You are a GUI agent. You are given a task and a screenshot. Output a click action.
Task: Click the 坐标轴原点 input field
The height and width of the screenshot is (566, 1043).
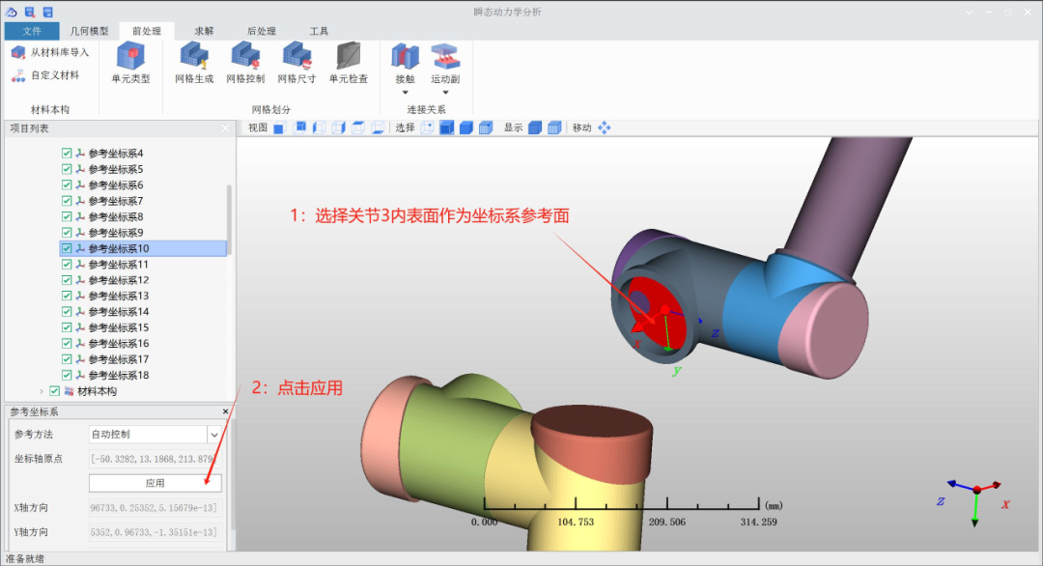155,459
